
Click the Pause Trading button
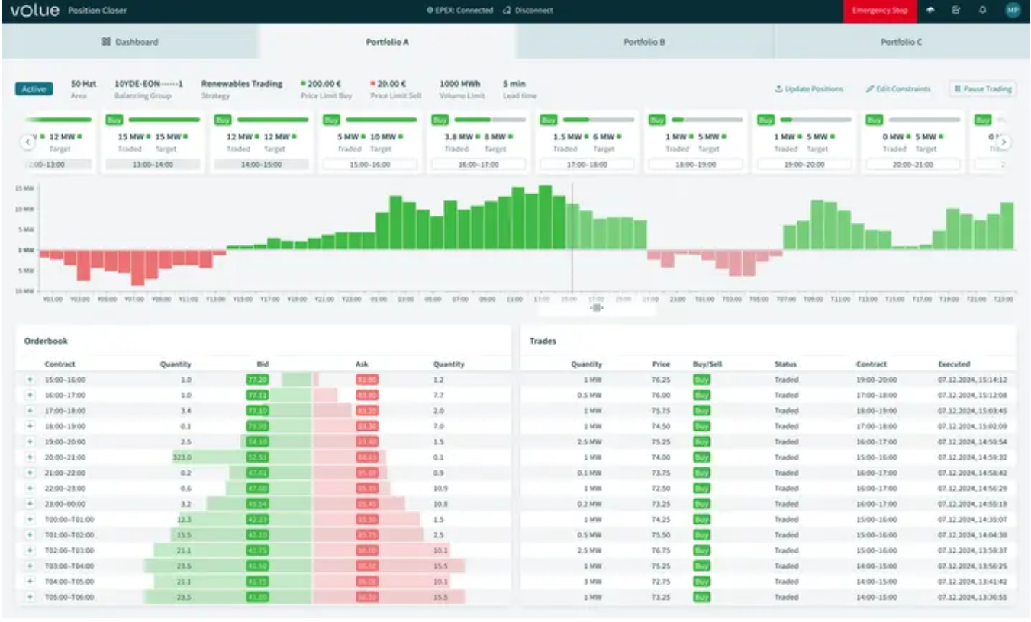click(x=983, y=88)
